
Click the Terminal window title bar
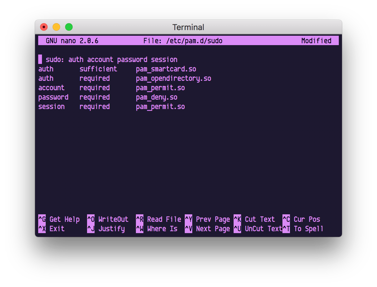point(189,27)
